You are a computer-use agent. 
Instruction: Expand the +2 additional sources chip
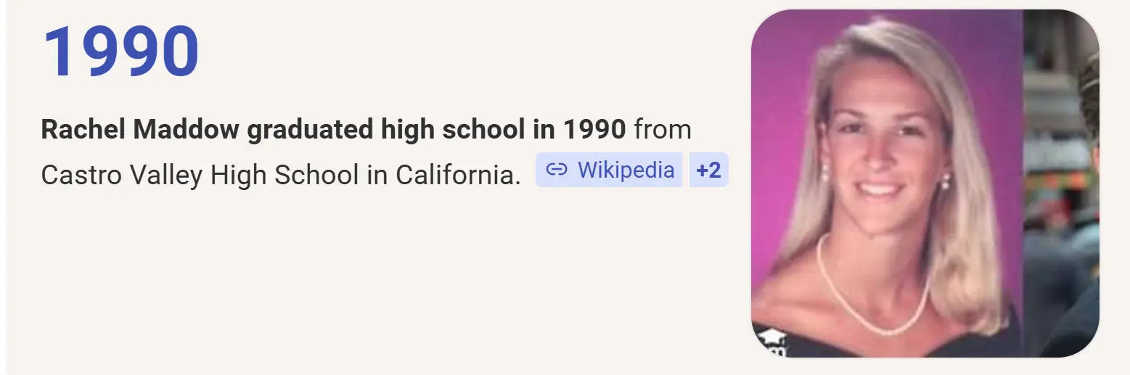[708, 170]
